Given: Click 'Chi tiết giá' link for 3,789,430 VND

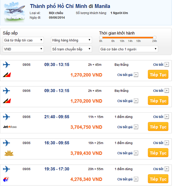Looking at the screenshot, I should (x=125, y=153).
